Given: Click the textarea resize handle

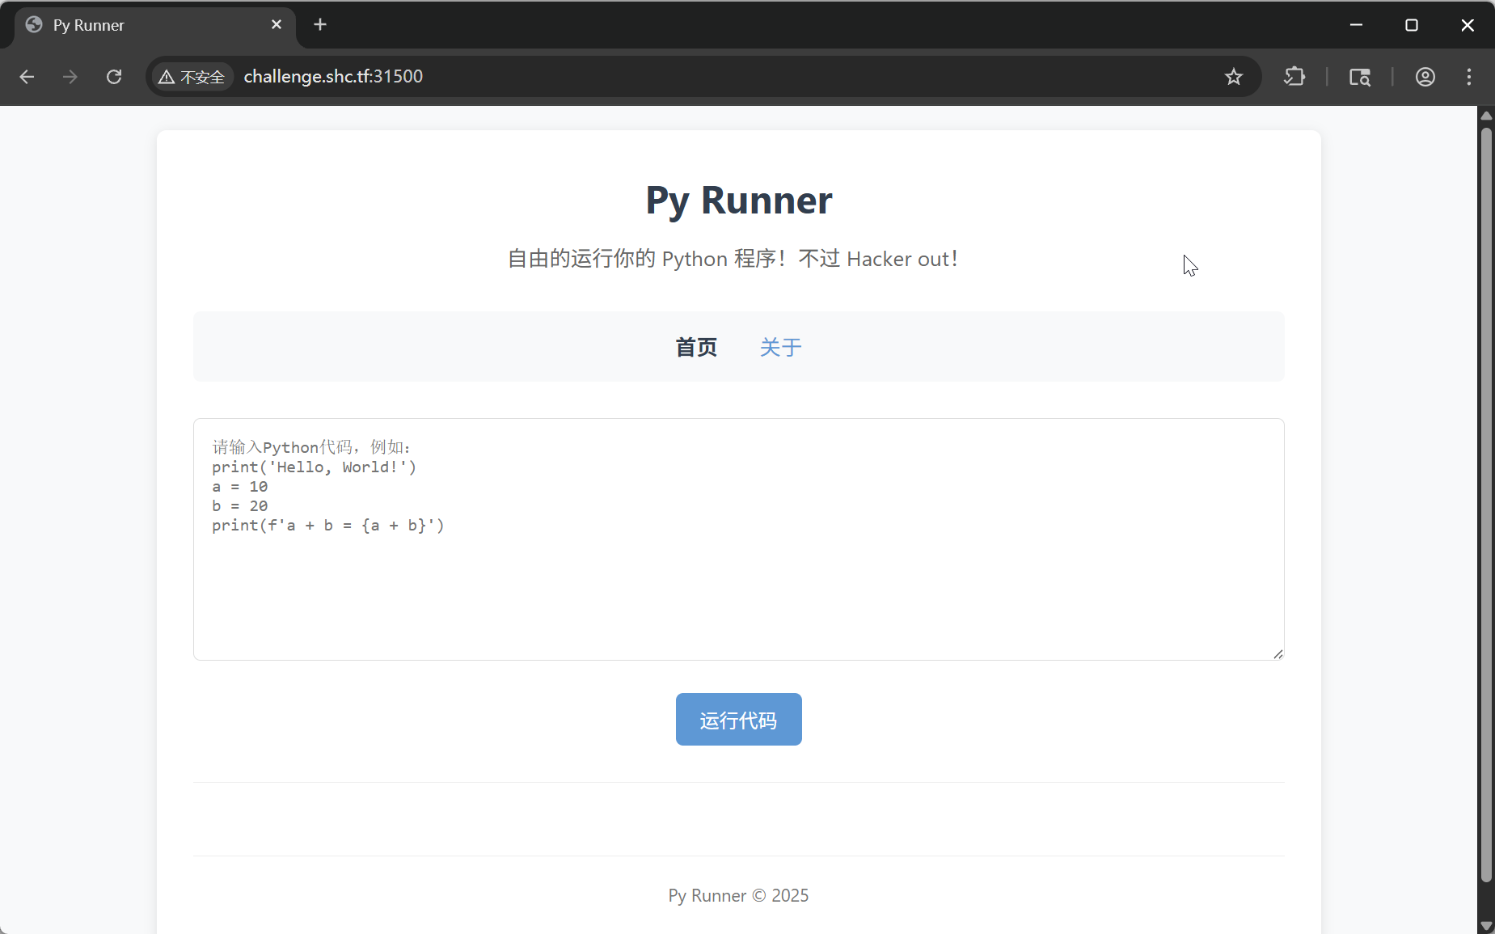Looking at the screenshot, I should pos(1278,653).
